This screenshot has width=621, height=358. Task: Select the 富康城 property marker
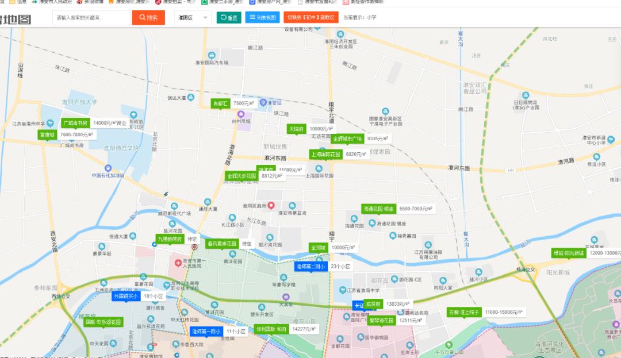[47, 135]
